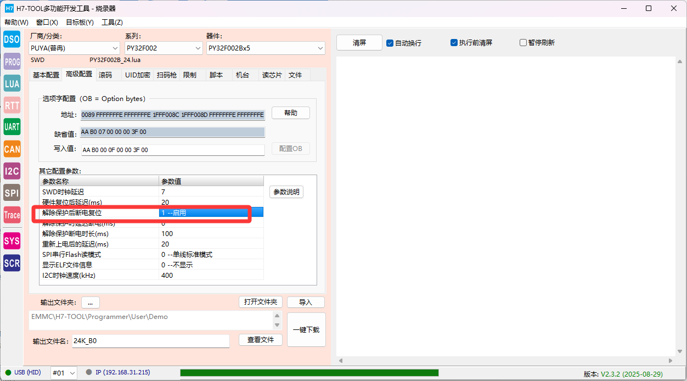Image resolution: width=687 pixels, height=381 pixels.
Task: Open the I2C tool icon
Action: point(12,171)
